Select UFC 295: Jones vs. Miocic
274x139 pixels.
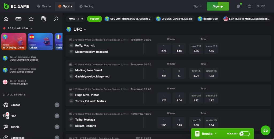174,19
